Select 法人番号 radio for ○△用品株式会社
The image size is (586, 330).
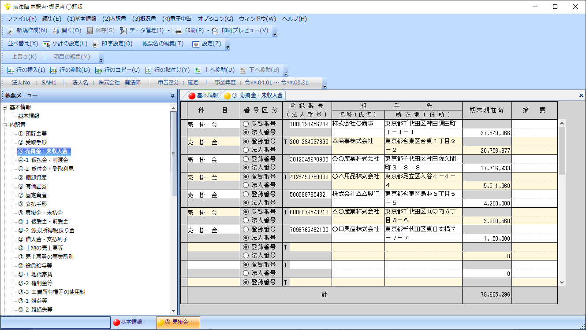coord(246,185)
